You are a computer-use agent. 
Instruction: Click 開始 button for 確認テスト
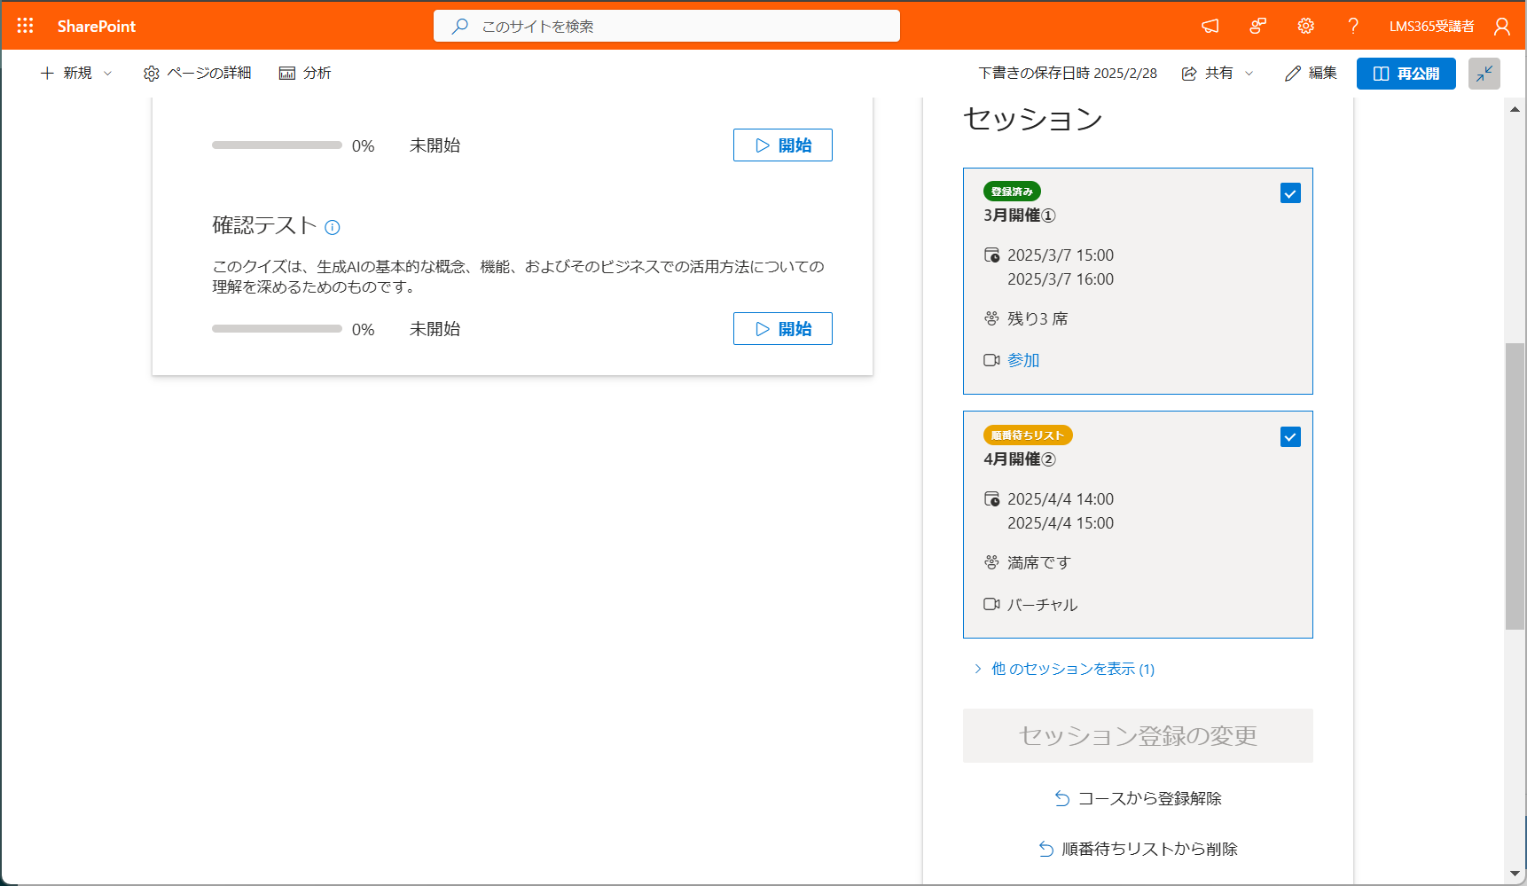point(783,329)
